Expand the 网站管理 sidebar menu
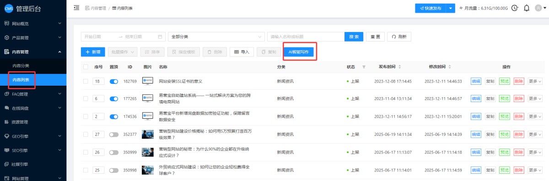Image resolution: width=549 pixels, height=181 pixels. [33, 178]
